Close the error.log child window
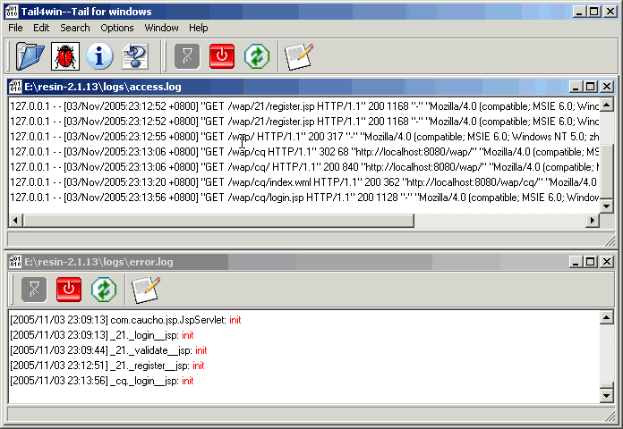This screenshot has width=623, height=429. tap(607, 262)
